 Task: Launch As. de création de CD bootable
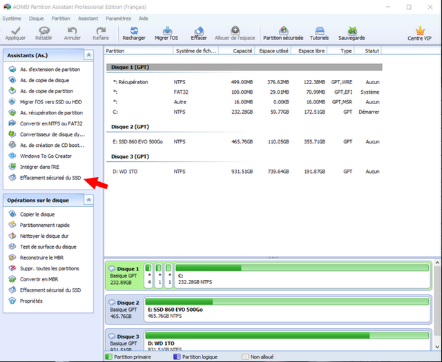pos(52,145)
